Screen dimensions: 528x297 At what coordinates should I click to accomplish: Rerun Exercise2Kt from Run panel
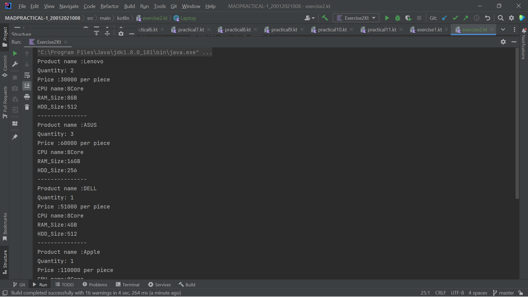pos(15,53)
